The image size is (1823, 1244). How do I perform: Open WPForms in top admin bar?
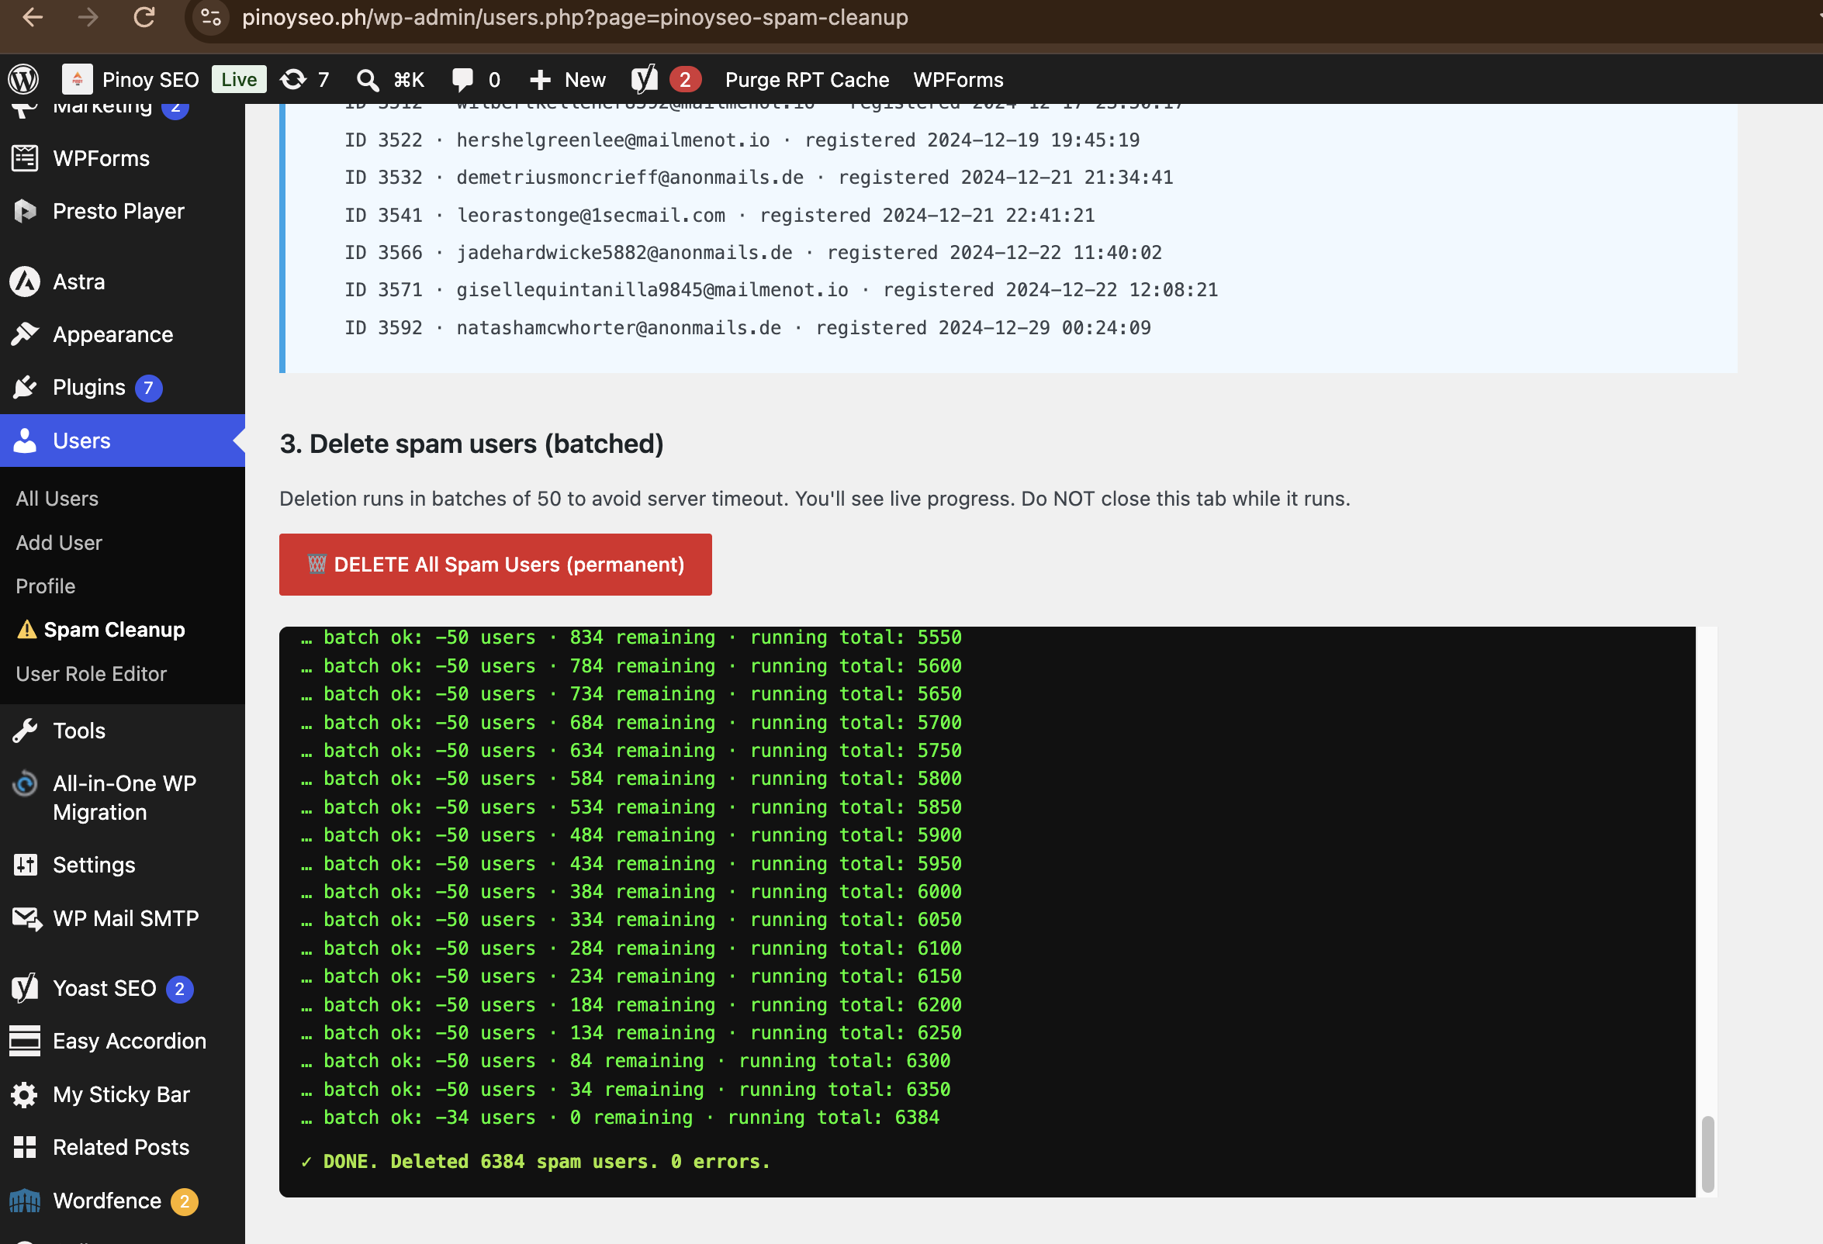(x=958, y=79)
